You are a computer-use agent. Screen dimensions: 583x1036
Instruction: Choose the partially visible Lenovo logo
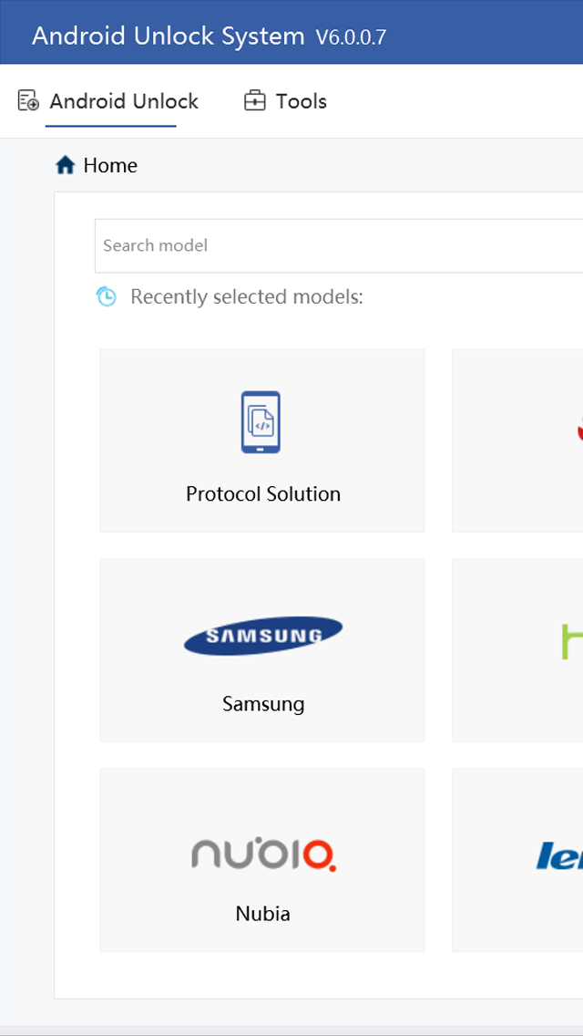pyautogui.click(x=559, y=855)
